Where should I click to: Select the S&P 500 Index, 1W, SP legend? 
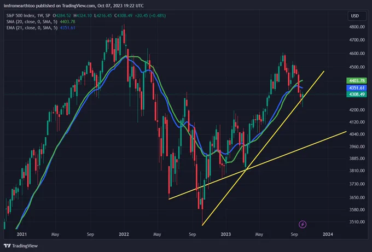[x=28, y=16]
